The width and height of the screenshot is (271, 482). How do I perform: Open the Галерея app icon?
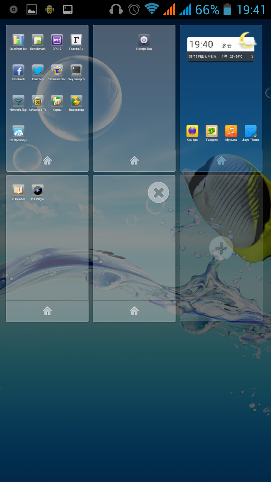pos(212,131)
